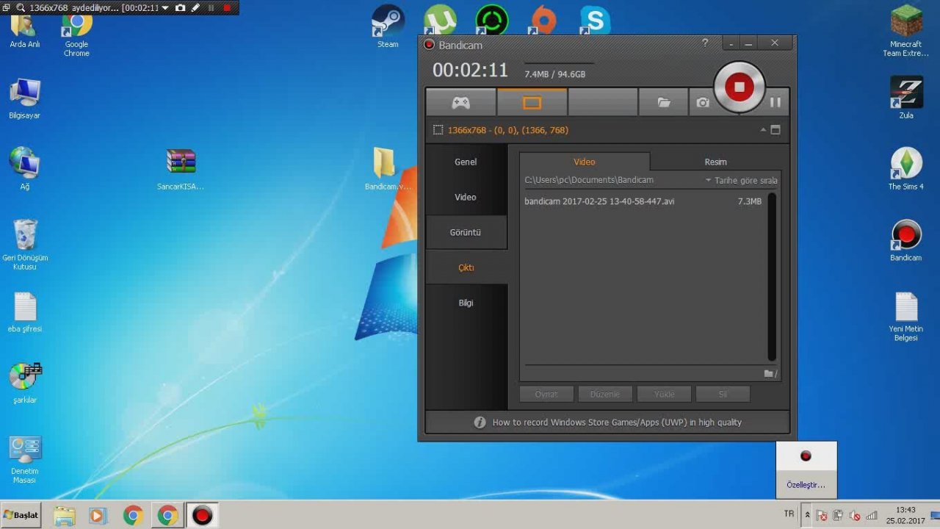Select the Steam desktop shortcut
Screen dimensions: 940x529
pos(388,27)
